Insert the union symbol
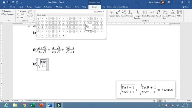This screenshot has width=192, height=108. pos(76,23)
